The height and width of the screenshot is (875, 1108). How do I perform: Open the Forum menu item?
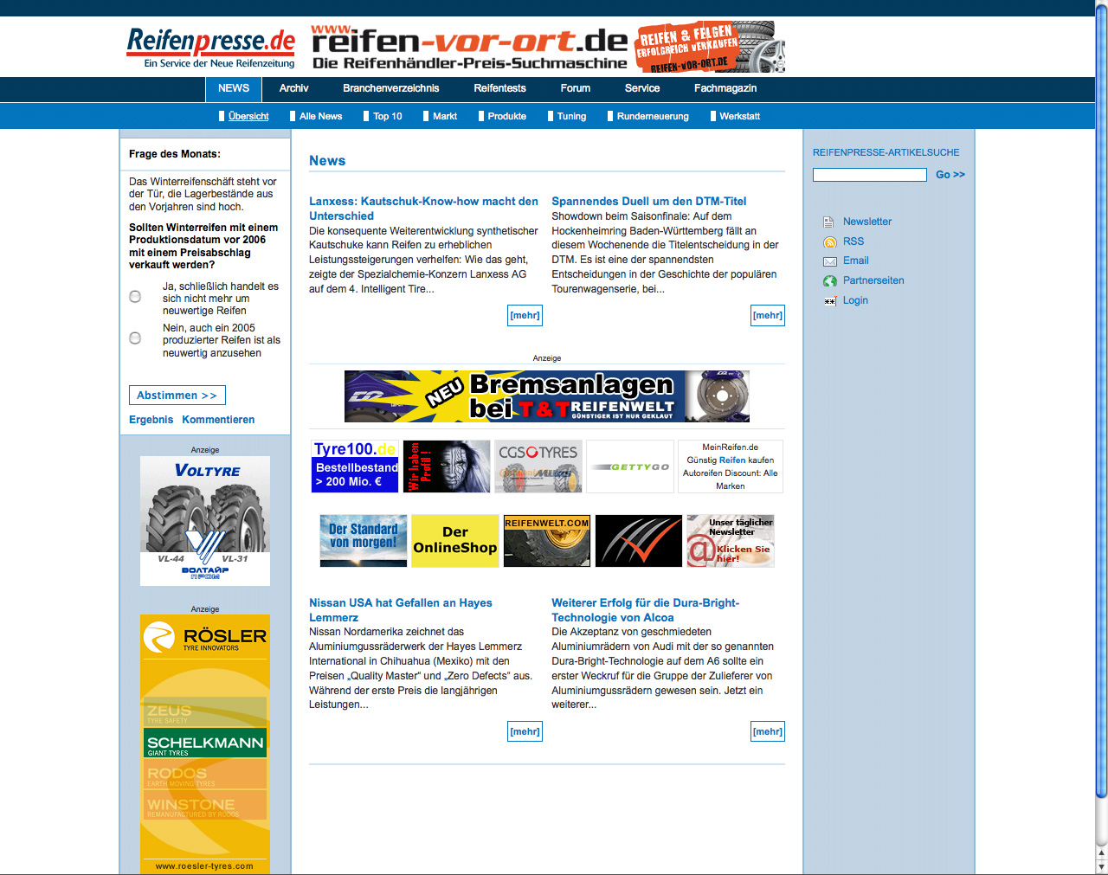pyautogui.click(x=575, y=89)
